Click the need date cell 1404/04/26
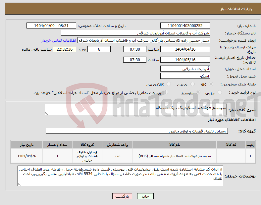This screenshot has height=205, width=261. (27, 156)
